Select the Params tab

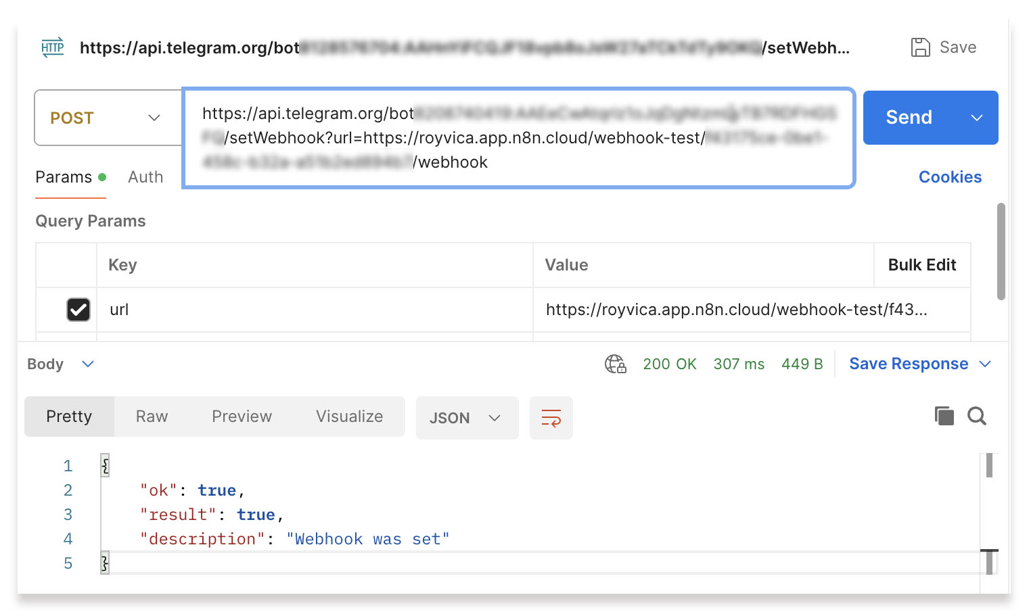point(64,177)
